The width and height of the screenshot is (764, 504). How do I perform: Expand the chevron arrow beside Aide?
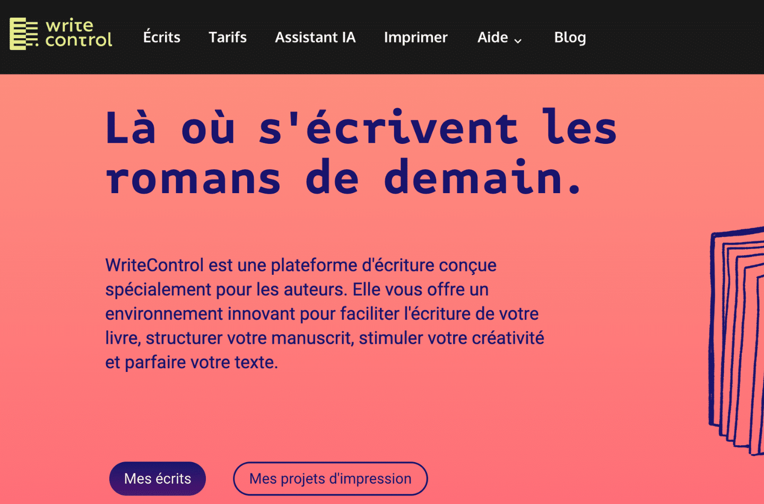point(518,40)
